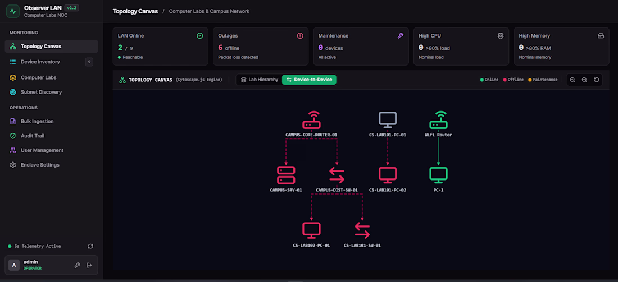The image size is (618, 282).
Task: Go to User Management
Action: (51, 150)
